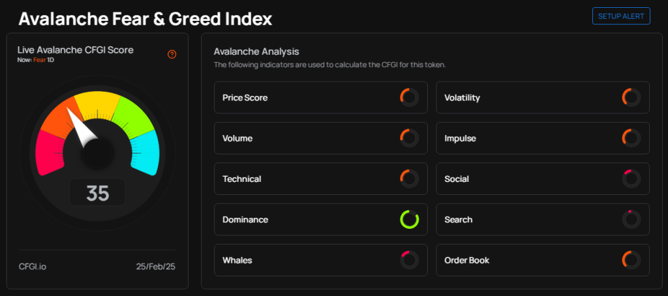668x296 pixels.
Task: Click the Technical ring indicator icon
Action: 409,179
